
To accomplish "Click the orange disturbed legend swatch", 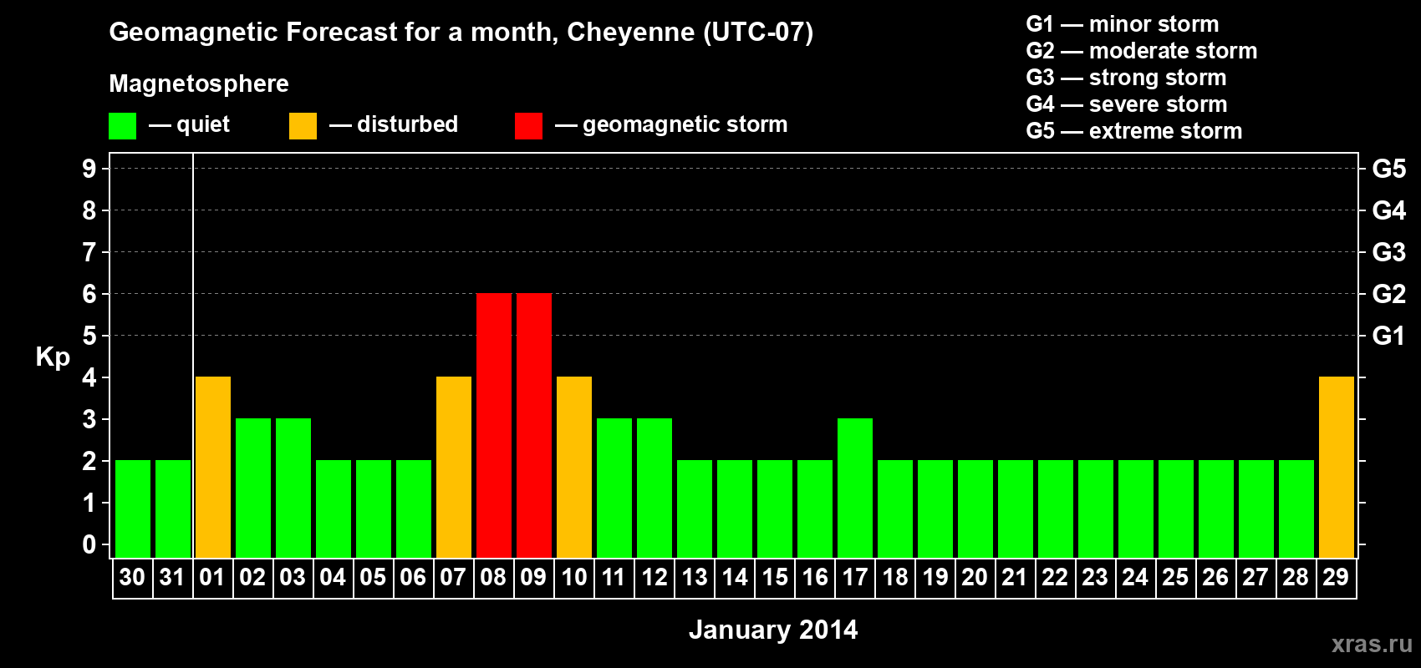I will [x=303, y=126].
